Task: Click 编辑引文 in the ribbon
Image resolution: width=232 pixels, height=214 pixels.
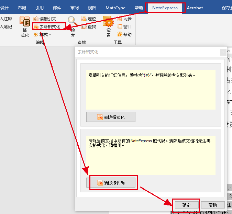Action: point(45,19)
